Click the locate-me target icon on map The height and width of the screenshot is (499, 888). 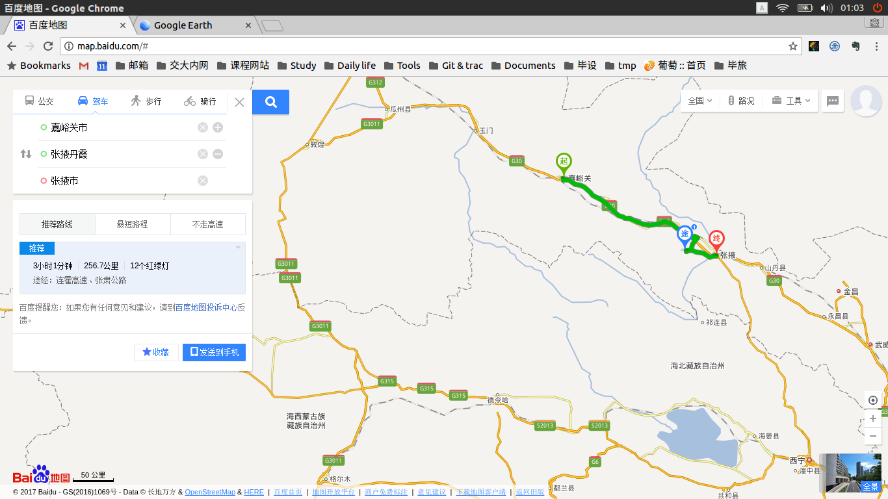pos(873,400)
